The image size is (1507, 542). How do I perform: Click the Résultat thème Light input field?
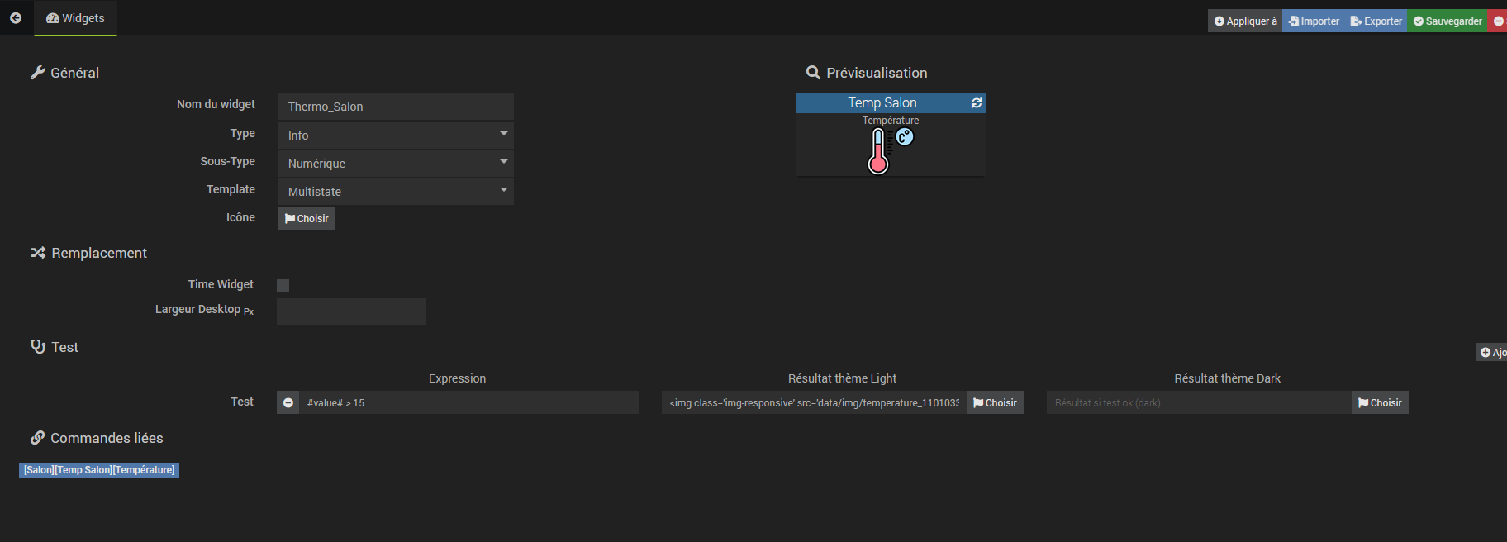coord(814,402)
